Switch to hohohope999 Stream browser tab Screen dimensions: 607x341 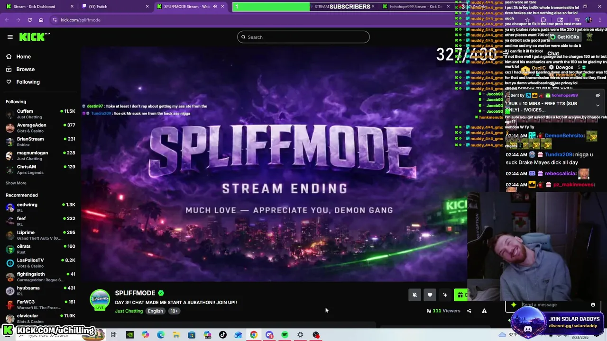coord(416,6)
